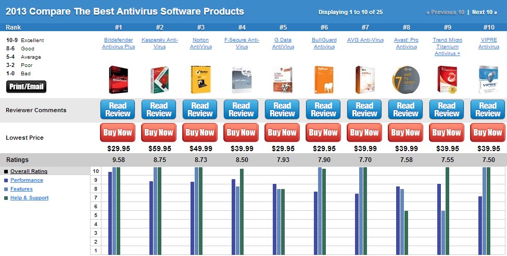The height and width of the screenshot is (256, 507).
Task: Open Trend Micro Titanium Antivirus + link
Action: (x=448, y=46)
